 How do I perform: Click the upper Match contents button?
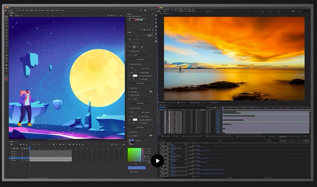coord(145,68)
